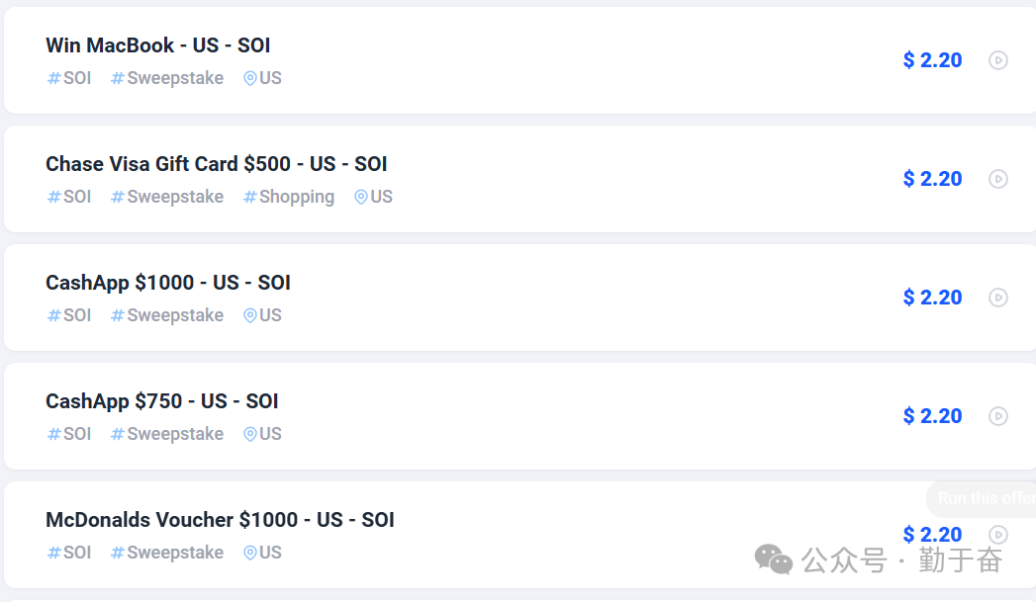Click run icon for Win MacBook offer
This screenshot has width=1036, height=602.
[998, 60]
